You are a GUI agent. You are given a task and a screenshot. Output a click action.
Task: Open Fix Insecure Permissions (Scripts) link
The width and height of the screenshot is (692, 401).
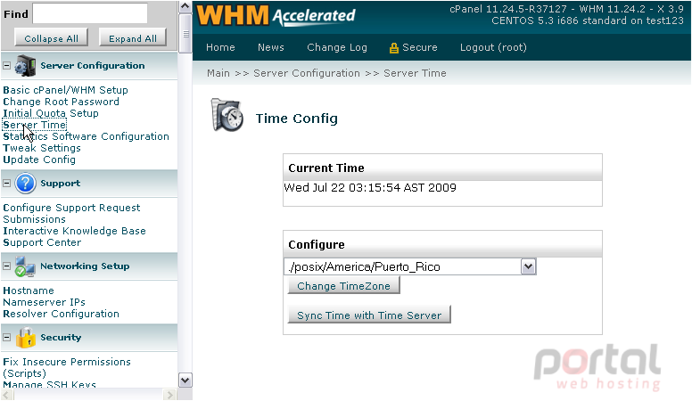point(67,367)
